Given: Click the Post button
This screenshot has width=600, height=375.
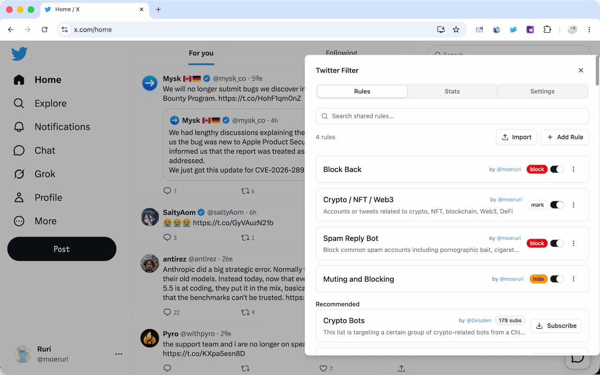Looking at the screenshot, I should click(x=62, y=249).
